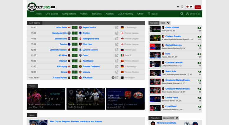
Task: Open the search magnifier icon
Action: point(182,14)
